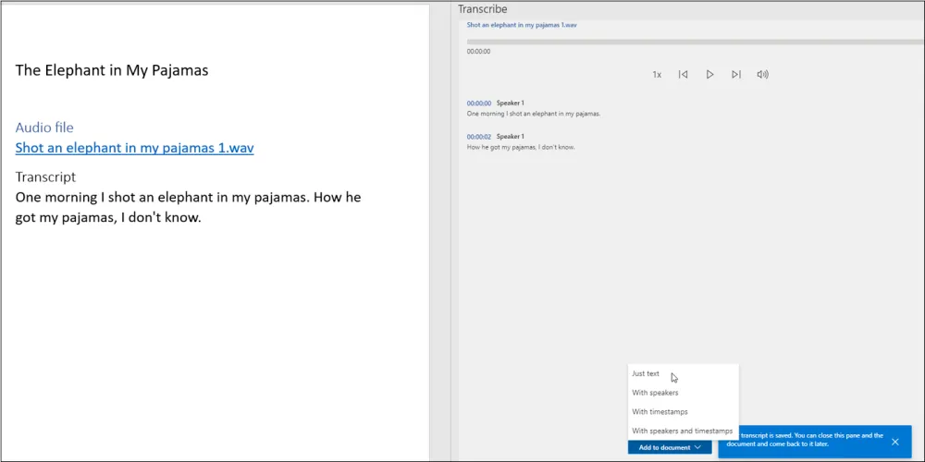The width and height of the screenshot is (925, 462).
Task: Jump to the 00:00:02 transcript timestamp
Action: (478, 137)
